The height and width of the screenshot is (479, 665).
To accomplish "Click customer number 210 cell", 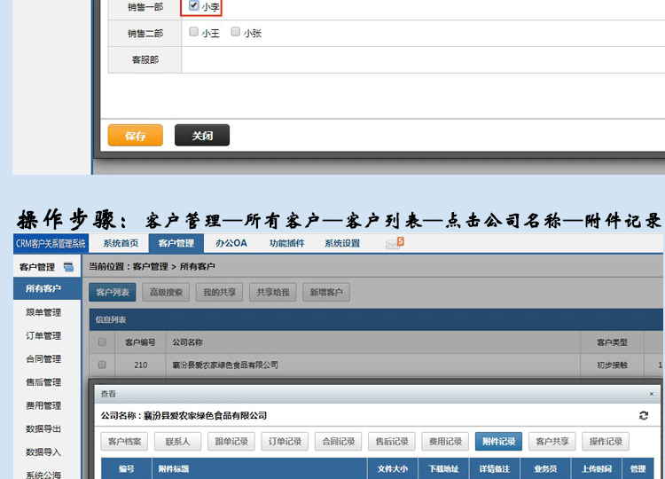I will pyautogui.click(x=140, y=365).
